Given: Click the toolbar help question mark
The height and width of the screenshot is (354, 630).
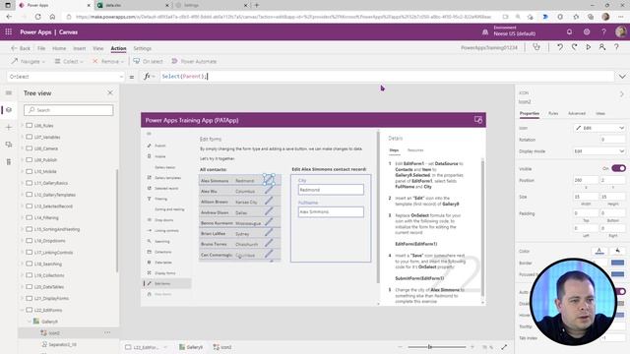Looking at the screenshot, I should point(616,47).
